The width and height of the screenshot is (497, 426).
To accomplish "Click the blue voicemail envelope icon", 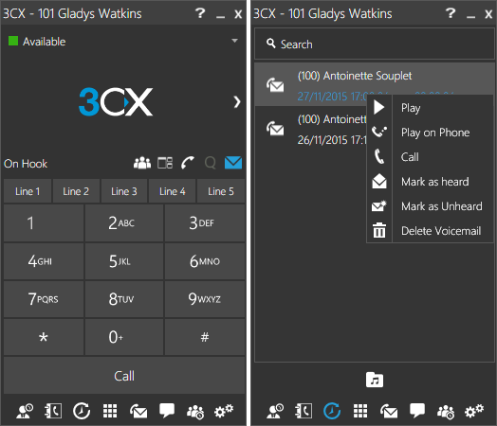I will pos(233,163).
